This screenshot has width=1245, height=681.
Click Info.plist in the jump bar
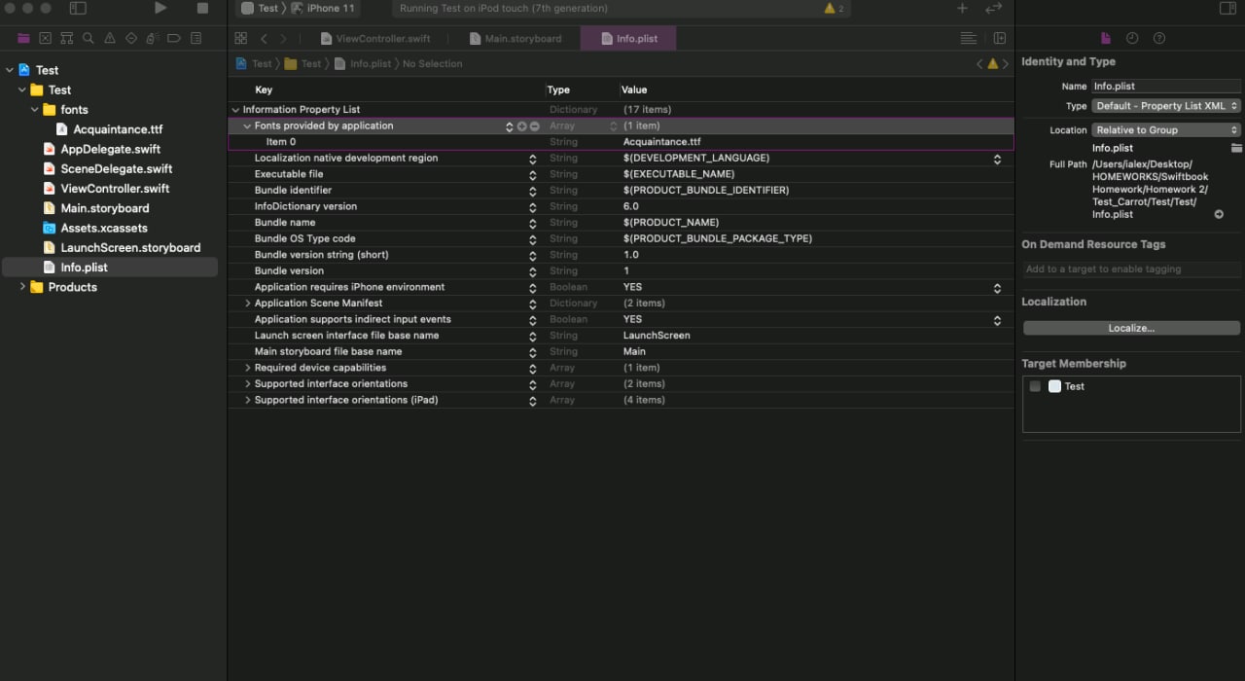(363, 63)
